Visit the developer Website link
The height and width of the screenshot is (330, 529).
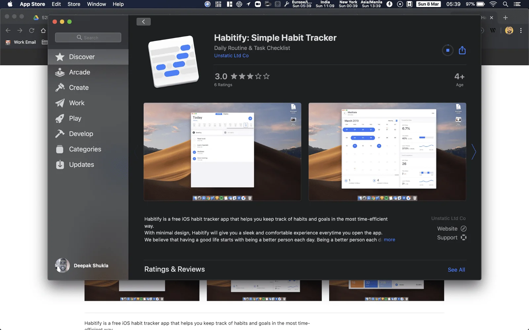(452, 229)
